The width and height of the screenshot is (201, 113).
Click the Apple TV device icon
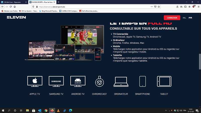coord(35,81)
